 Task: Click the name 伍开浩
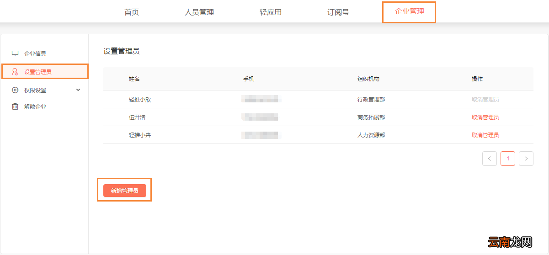[x=137, y=117]
